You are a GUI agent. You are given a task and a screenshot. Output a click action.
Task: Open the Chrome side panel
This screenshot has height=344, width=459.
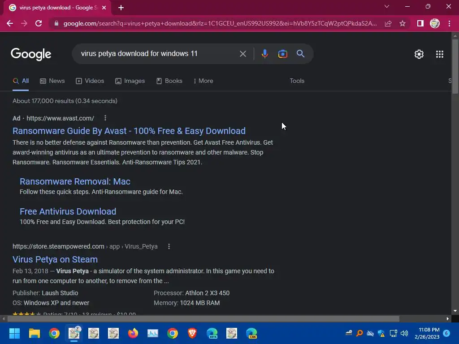[420, 23]
